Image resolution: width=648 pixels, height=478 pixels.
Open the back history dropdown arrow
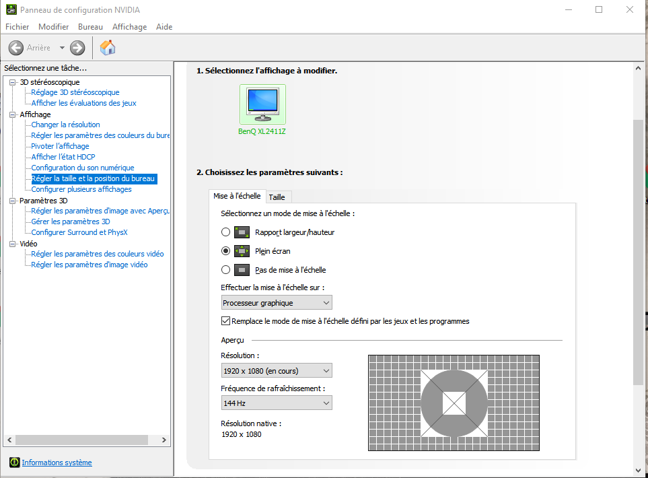point(62,48)
